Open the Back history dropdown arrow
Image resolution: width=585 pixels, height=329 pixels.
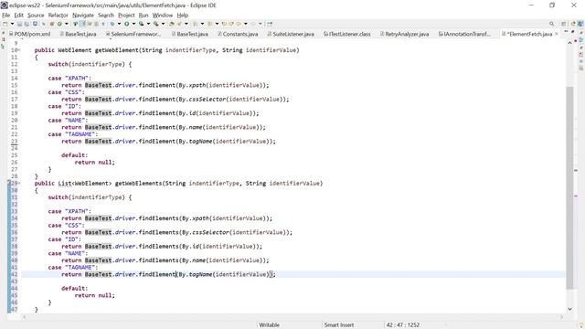point(246,24)
